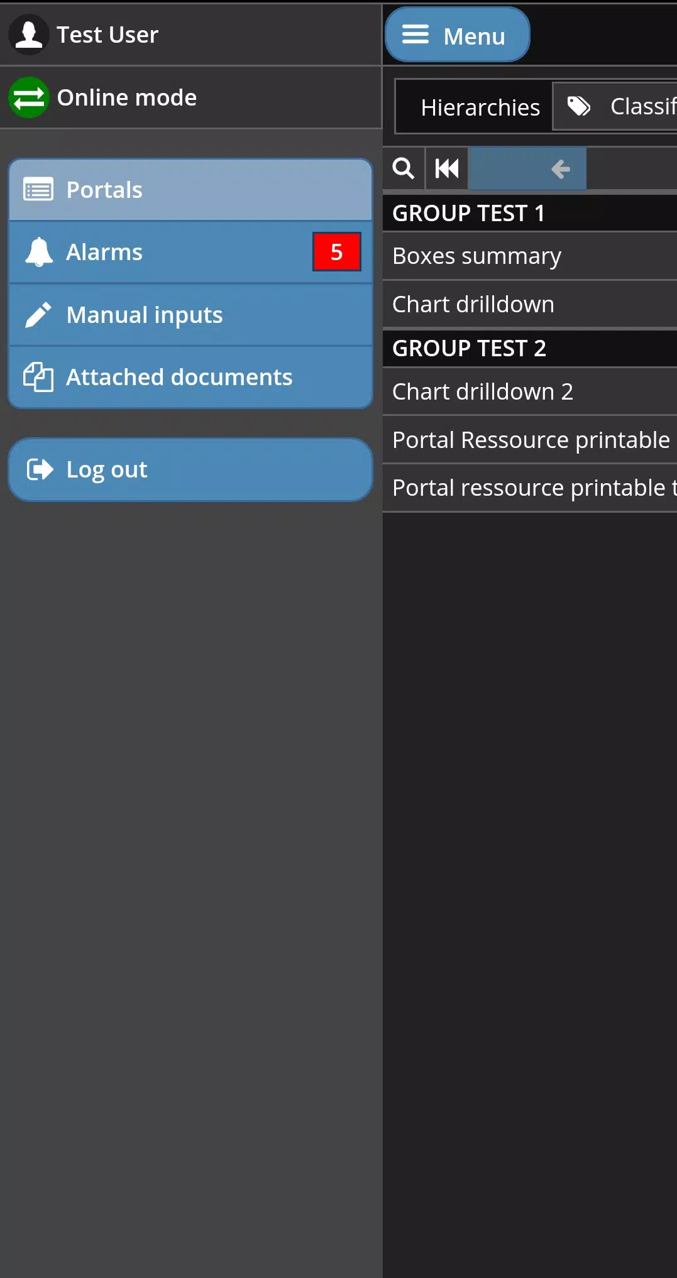
Task: Click the green Online mode sync icon
Action: click(29, 97)
